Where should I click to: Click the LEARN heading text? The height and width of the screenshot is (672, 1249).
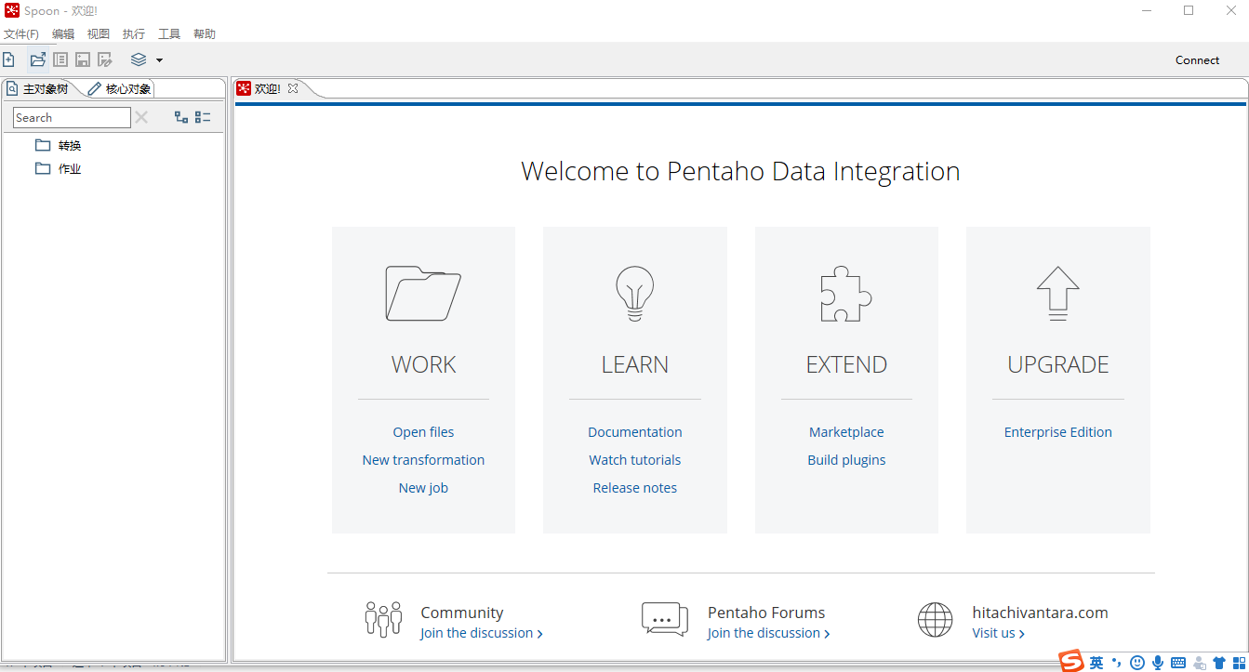pyautogui.click(x=635, y=365)
